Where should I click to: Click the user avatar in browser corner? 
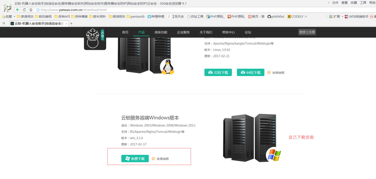click(x=7, y=7)
